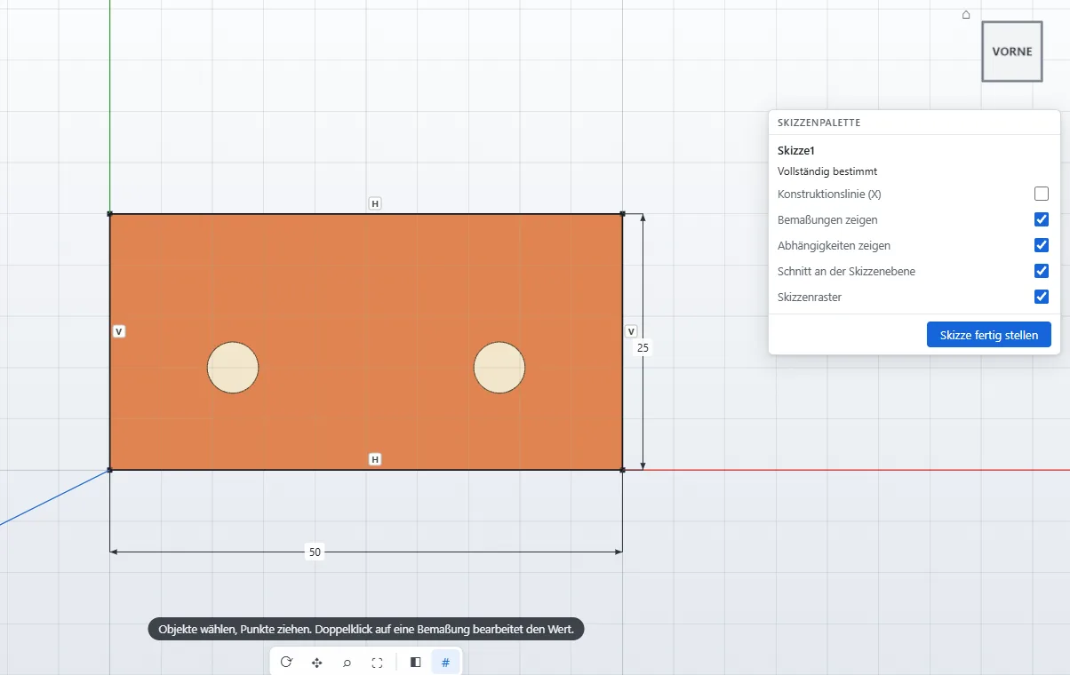This screenshot has height=675, width=1070.
Task: Select the V constraint on the left edge
Action: [x=119, y=331]
